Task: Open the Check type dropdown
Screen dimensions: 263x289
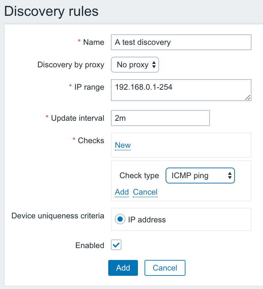Action: [x=200, y=176]
